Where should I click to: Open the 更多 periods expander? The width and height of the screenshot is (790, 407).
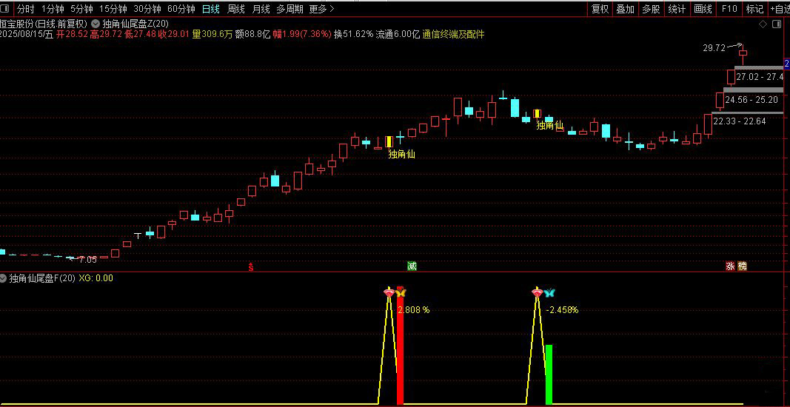point(321,9)
